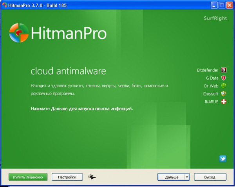Screen dimensions: 235x187
Task: Click the HitmanPro round logo emblem
Action: pyautogui.click(x=20, y=33)
